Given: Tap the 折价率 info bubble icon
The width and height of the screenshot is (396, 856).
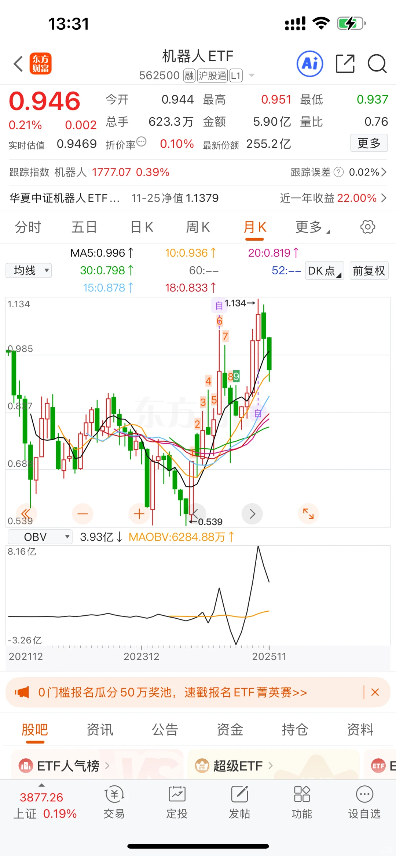Looking at the screenshot, I should point(141,141).
